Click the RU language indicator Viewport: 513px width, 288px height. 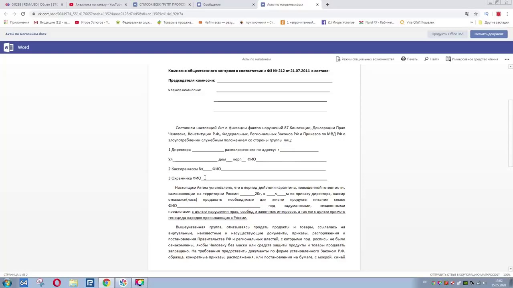click(425, 282)
